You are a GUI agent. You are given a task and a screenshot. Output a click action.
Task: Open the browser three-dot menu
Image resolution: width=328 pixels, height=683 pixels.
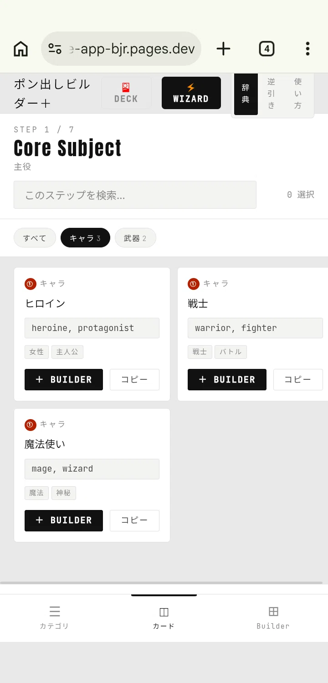tap(307, 48)
